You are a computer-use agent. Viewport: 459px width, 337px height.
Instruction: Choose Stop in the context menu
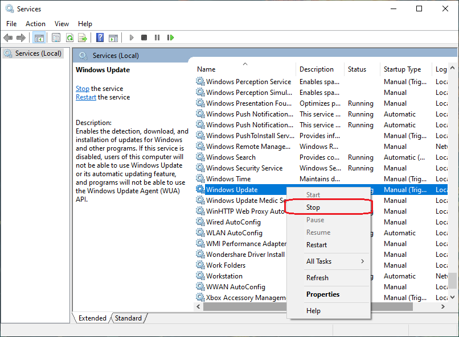pyautogui.click(x=313, y=207)
